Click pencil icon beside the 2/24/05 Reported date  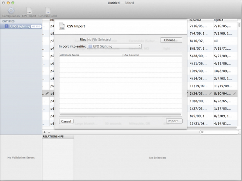[x=210, y=93]
